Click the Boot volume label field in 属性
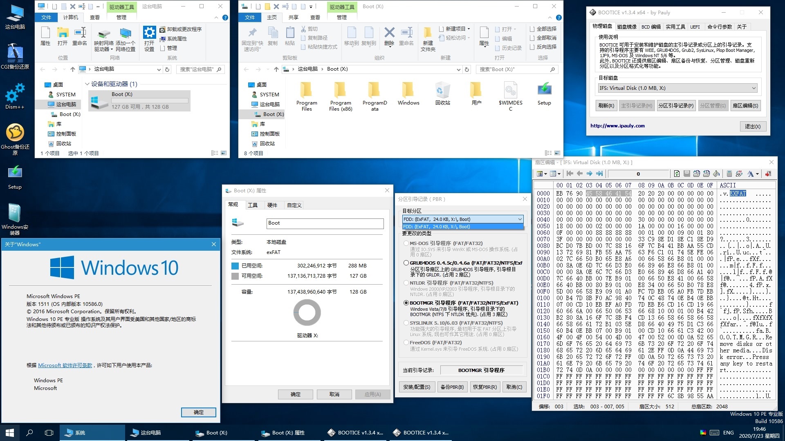 325,223
